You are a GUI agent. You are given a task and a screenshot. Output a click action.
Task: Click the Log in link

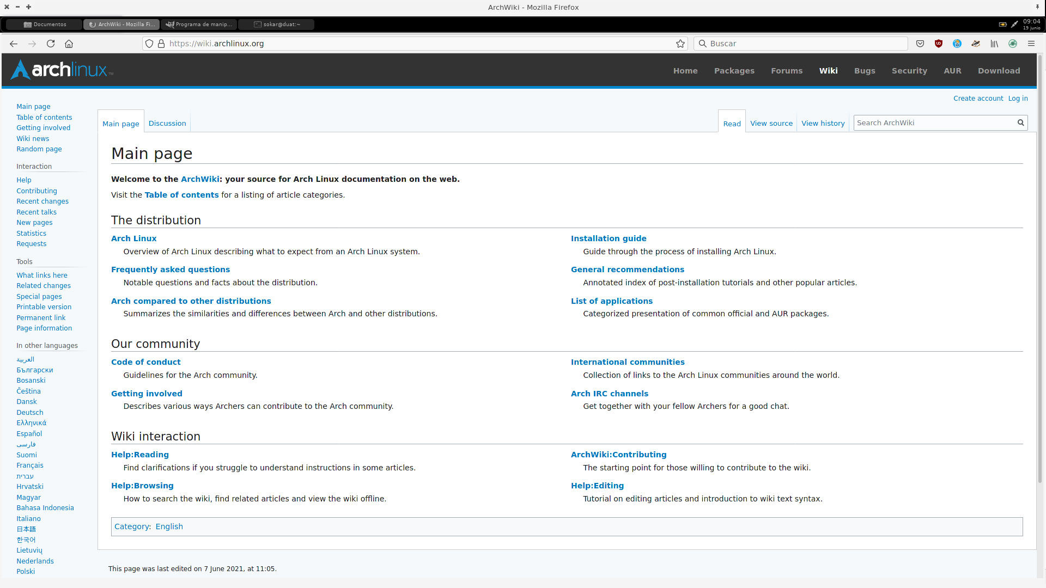tap(1018, 99)
